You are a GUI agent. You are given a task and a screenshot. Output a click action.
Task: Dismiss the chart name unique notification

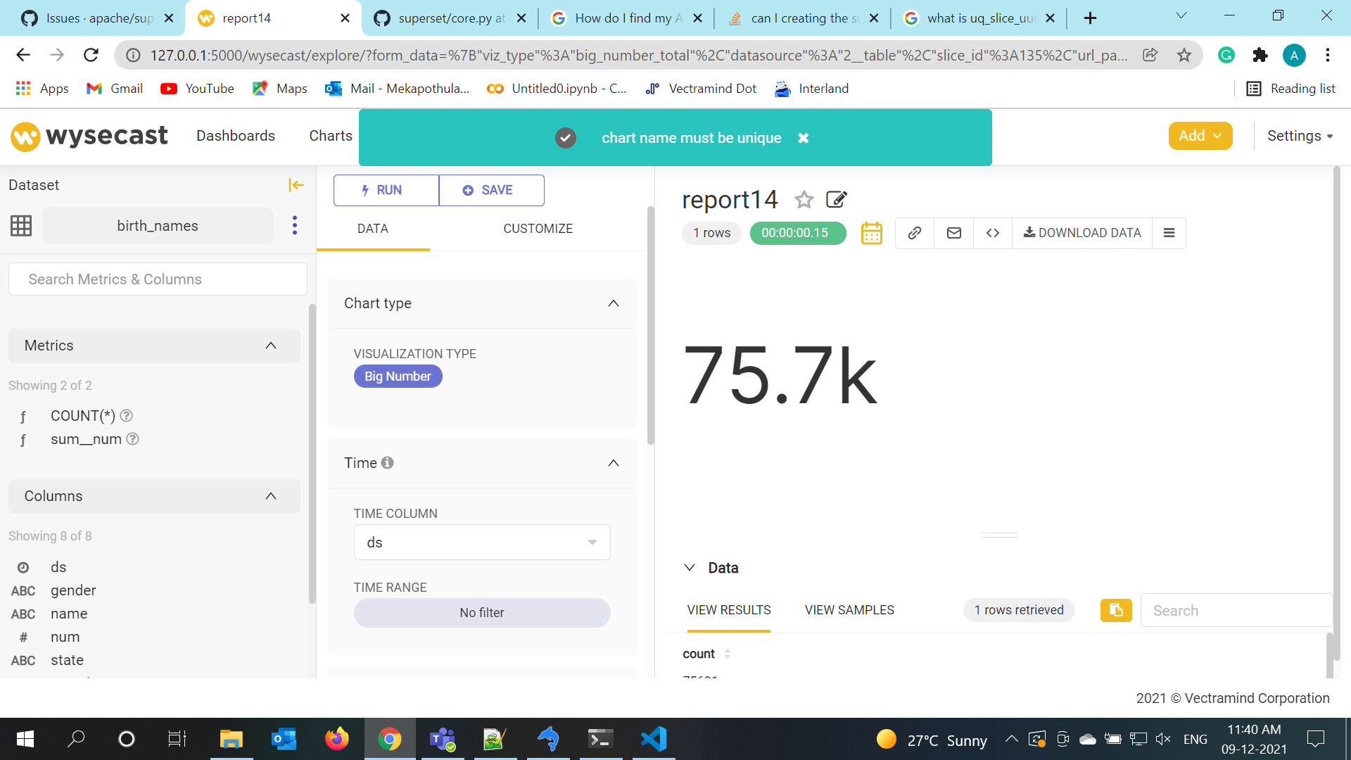[803, 138]
